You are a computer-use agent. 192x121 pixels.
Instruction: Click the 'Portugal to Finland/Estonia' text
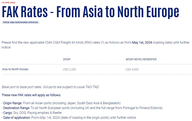point(142,108)
